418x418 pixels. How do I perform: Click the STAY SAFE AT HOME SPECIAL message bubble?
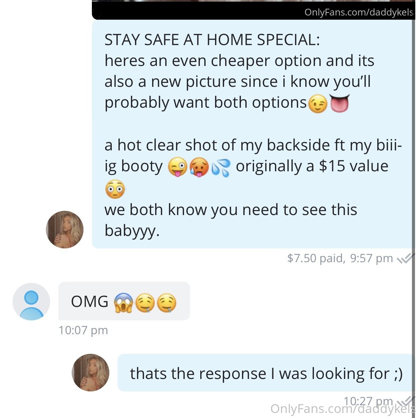click(253, 135)
